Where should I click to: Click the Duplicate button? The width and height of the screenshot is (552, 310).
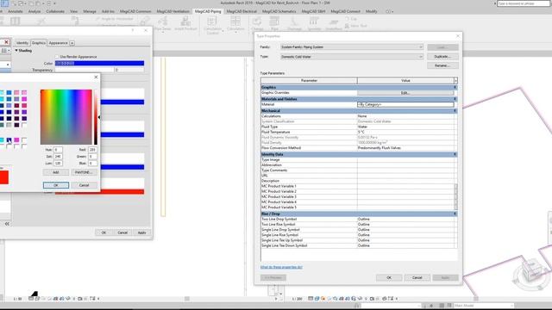pos(442,57)
